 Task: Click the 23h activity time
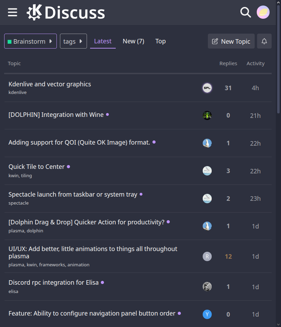point(255,199)
